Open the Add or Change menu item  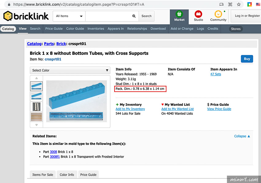182,29
